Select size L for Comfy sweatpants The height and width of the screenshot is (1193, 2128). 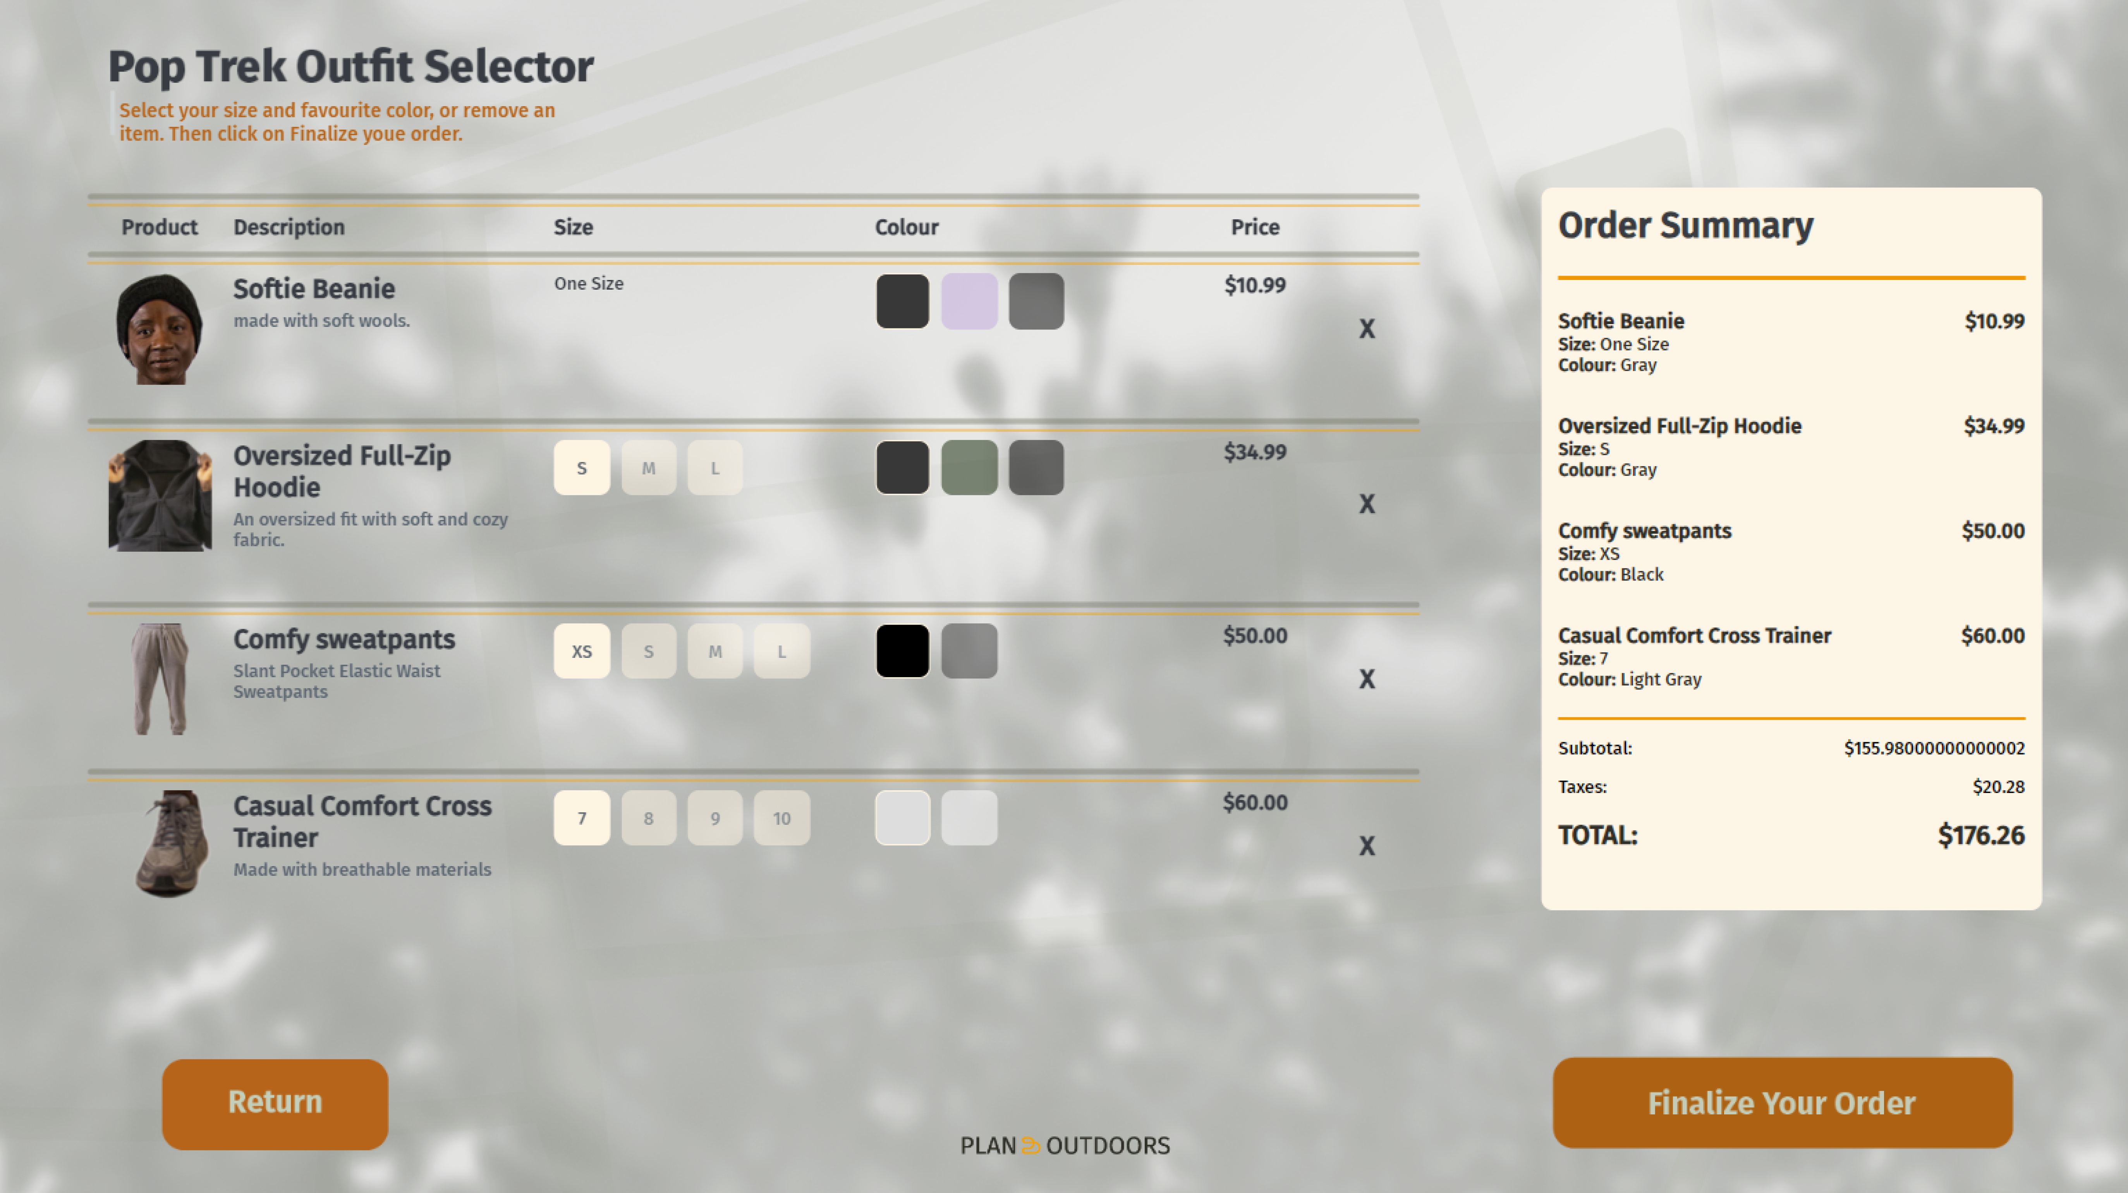coord(781,651)
